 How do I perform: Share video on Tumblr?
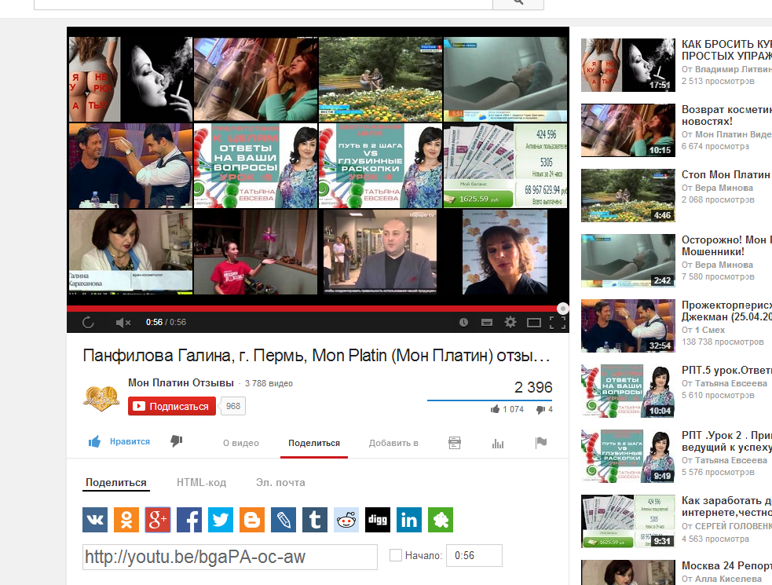tap(315, 520)
